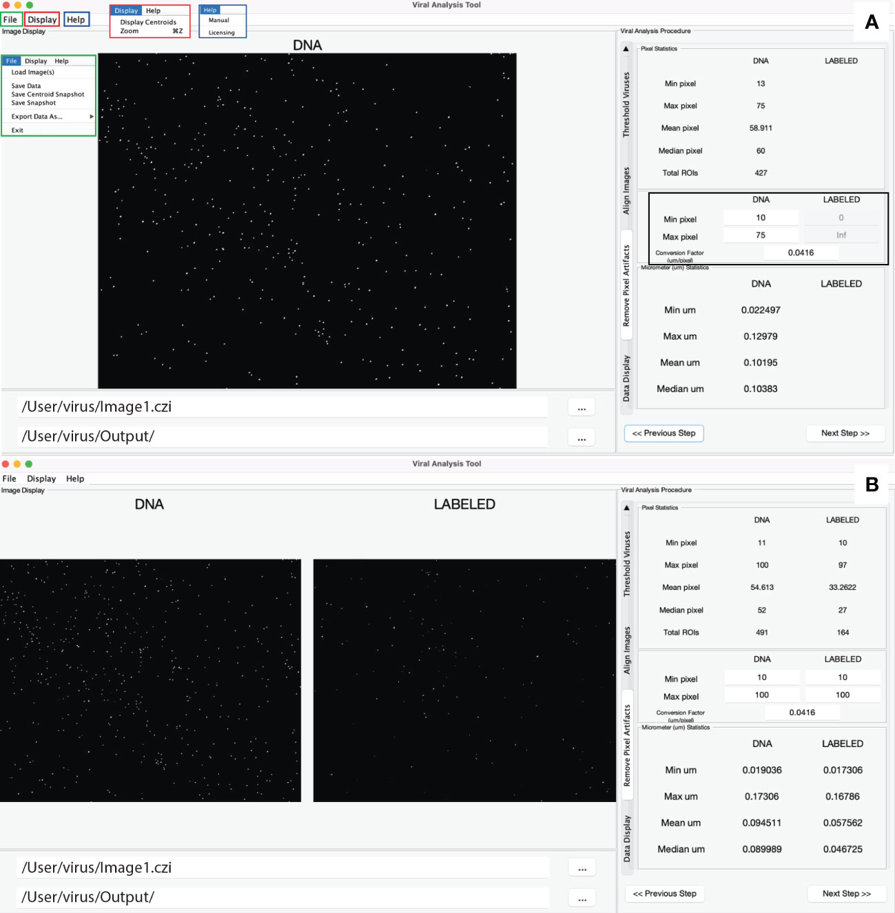Click Previous Step button in window A

pos(664,433)
